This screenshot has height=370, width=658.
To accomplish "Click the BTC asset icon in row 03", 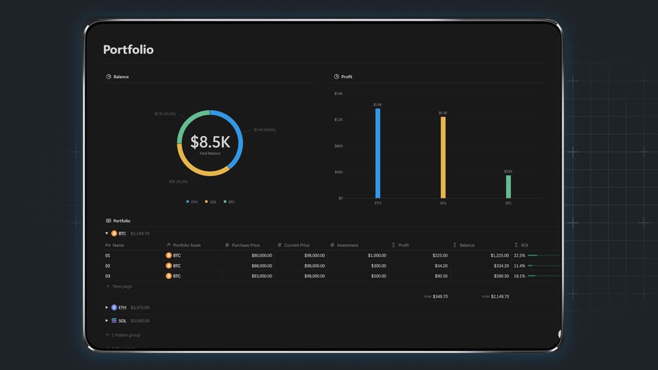I will point(169,276).
